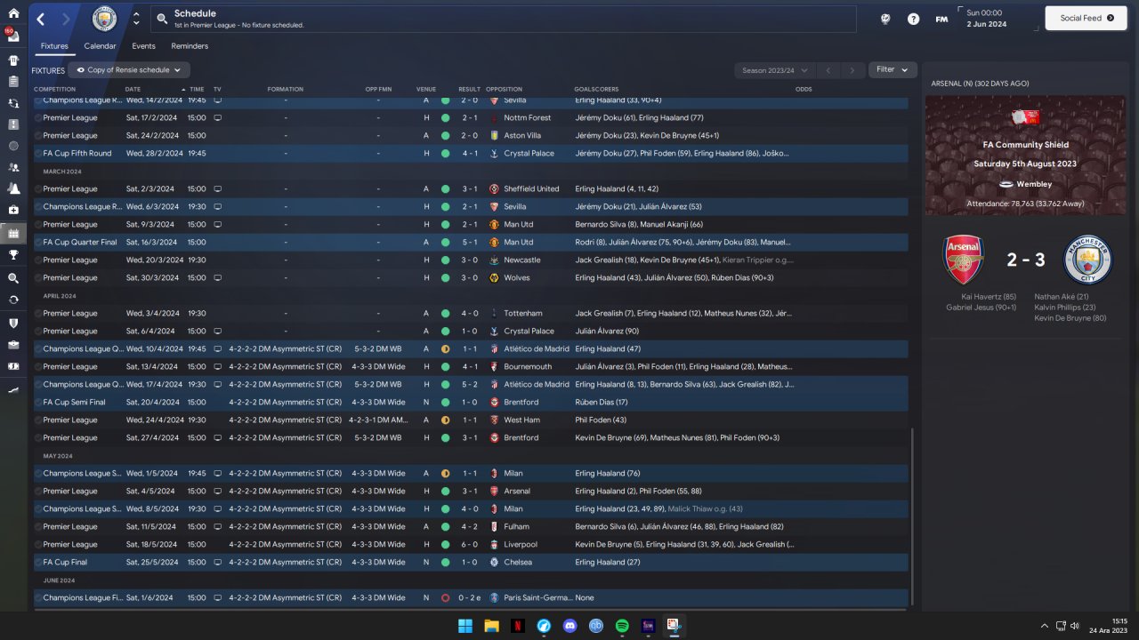
Task: Click the Opposition column header
Action: click(x=504, y=89)
